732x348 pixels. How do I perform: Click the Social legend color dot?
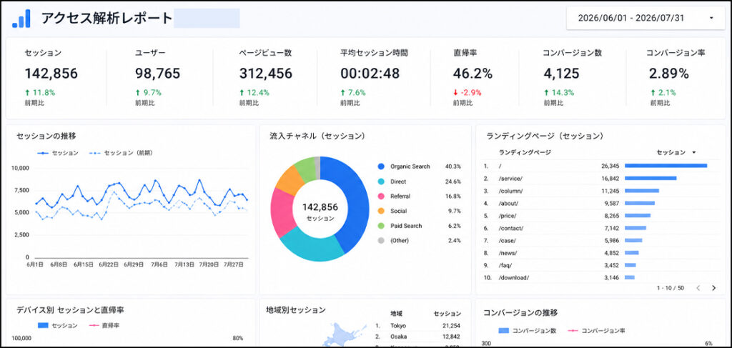pos(381,211)
